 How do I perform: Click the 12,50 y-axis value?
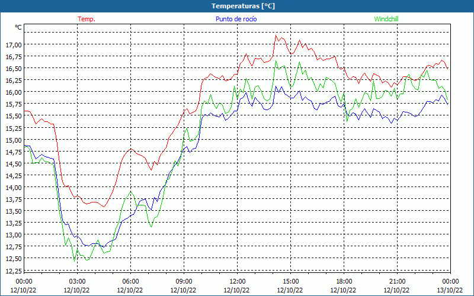14,259
